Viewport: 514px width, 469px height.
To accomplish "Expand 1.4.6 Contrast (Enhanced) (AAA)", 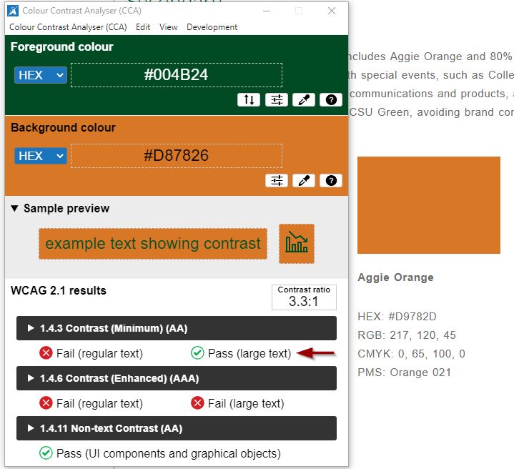I will point(177,378).
